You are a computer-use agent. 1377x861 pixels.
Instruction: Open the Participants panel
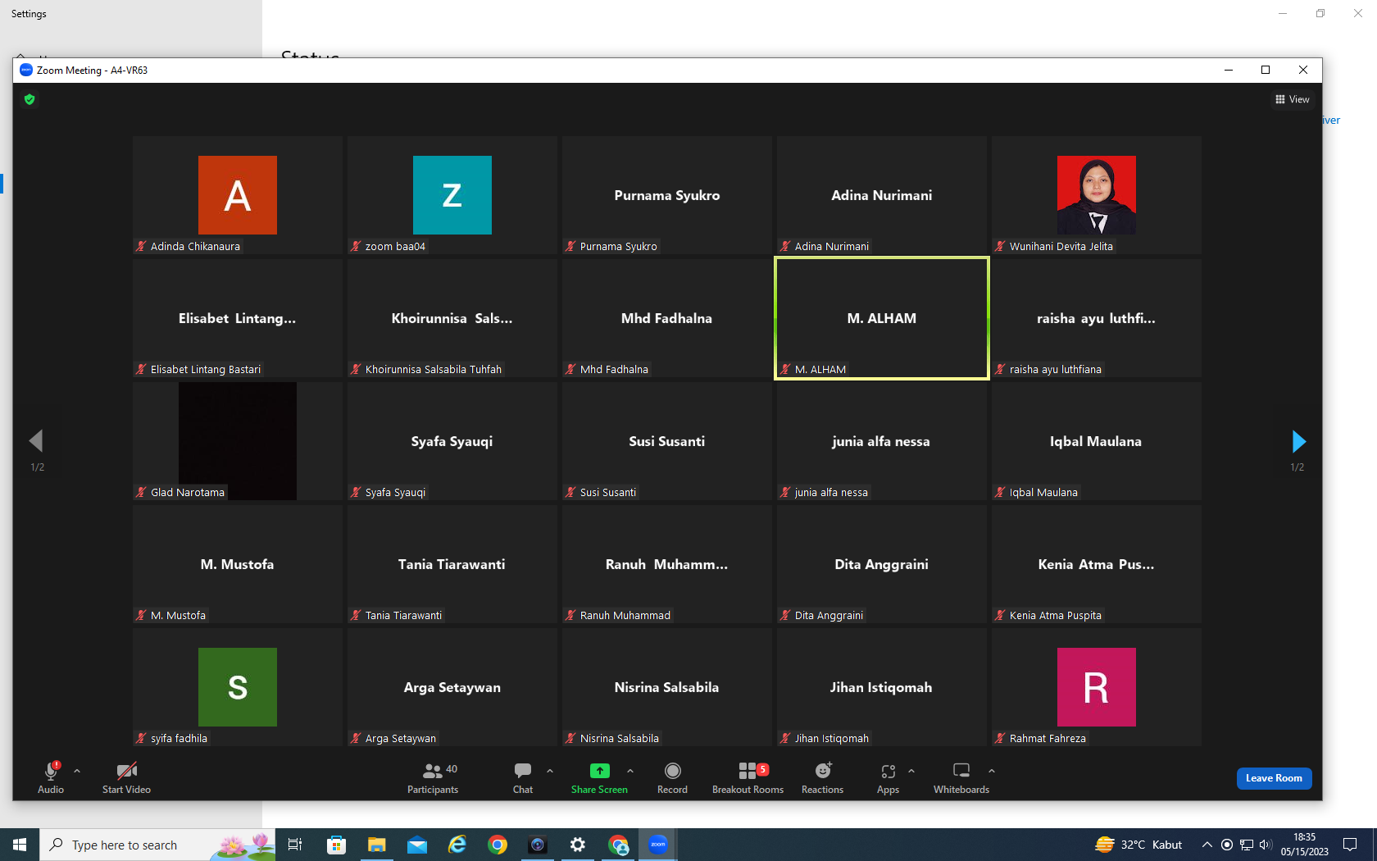433,777
